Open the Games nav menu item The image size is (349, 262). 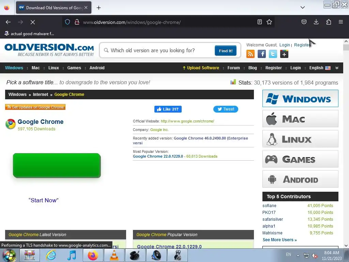click(74, 68)
